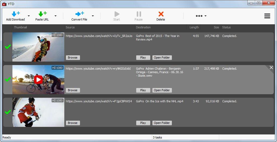Play the On the Ice NHL video
The height and width of the screenshot is (142, 277).
[x=143, y=123]
